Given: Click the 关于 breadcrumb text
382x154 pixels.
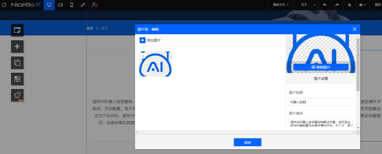Looking at the screenshot, I should click(x=105, y=28).
